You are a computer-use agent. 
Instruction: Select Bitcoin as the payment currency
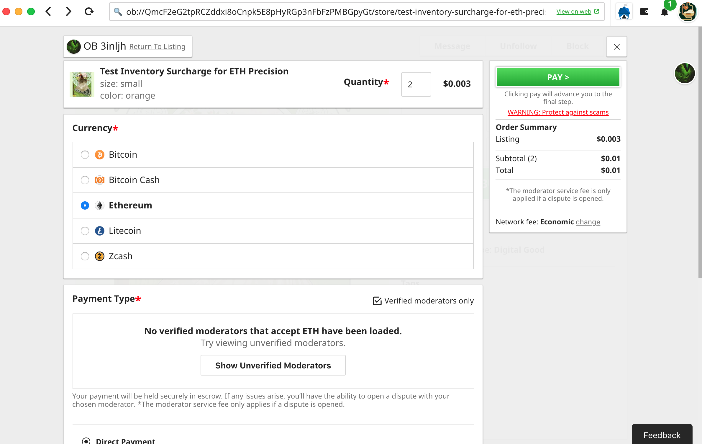(85, 155)
